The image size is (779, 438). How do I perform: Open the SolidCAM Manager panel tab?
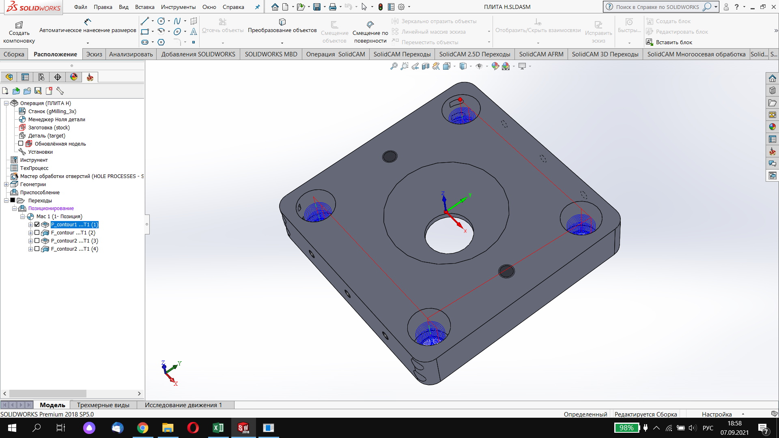coord(90,77)
